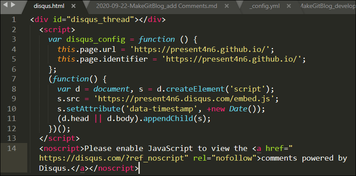
Task: Click line number 6 in gutter
Action: 14,69
